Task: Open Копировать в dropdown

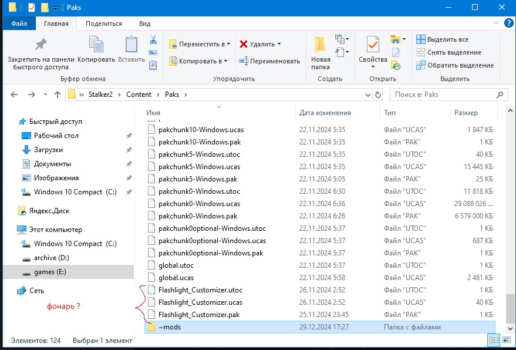Action: [198, 61]
